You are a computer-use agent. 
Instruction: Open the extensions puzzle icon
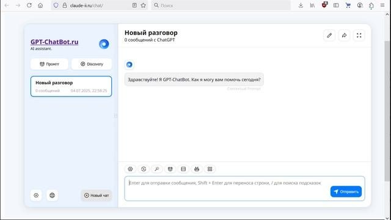(x=371, y=5)
